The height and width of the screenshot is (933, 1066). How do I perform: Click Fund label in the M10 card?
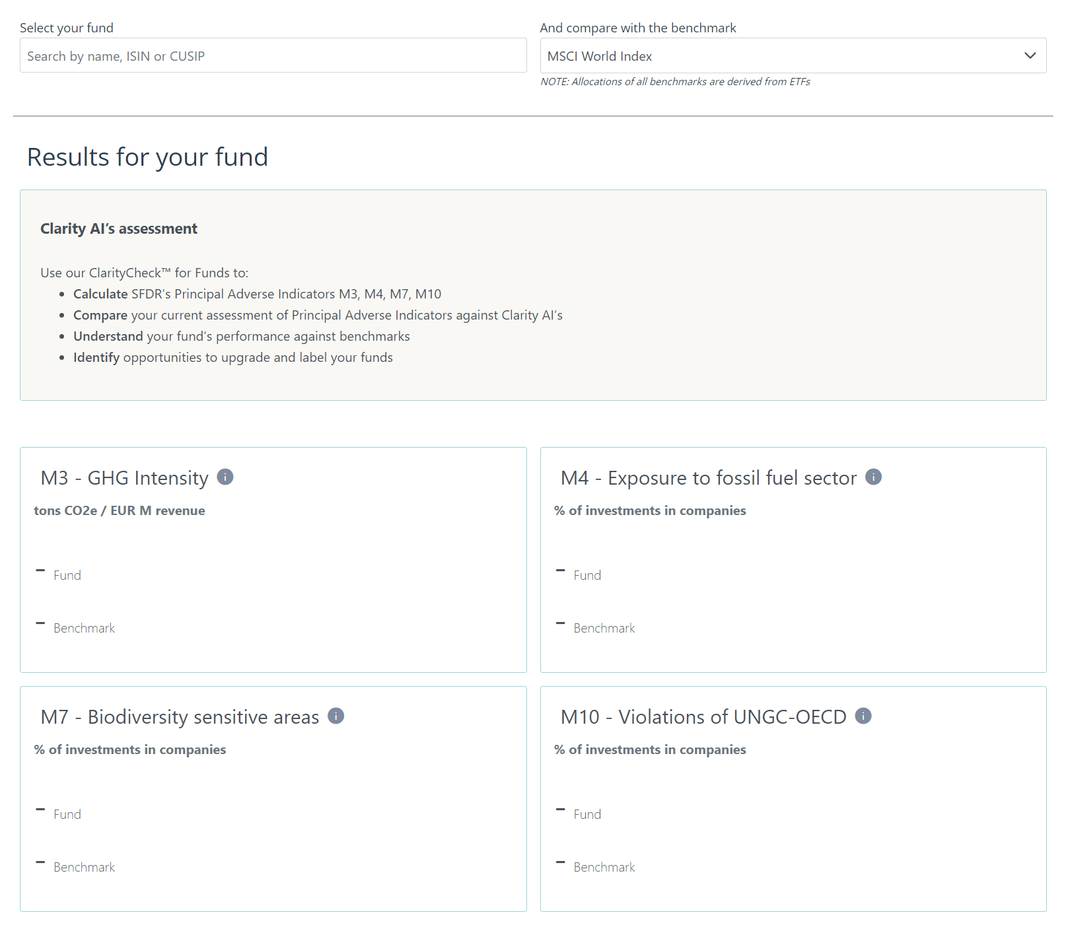pos(587,814)
